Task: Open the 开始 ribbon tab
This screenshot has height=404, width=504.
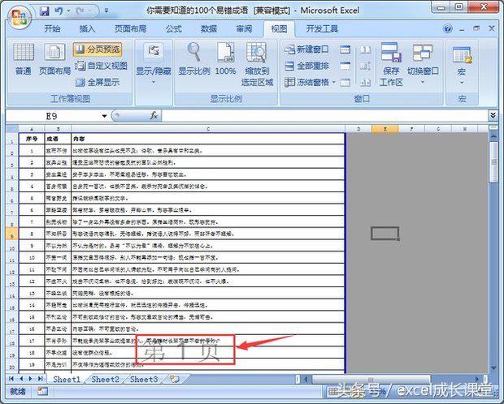Action: pos(52,29)
